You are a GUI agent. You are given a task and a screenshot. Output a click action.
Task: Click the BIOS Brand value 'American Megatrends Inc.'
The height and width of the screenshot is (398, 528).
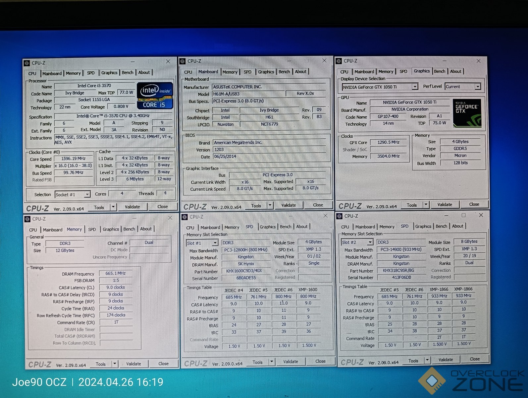(x=269, y=143)
